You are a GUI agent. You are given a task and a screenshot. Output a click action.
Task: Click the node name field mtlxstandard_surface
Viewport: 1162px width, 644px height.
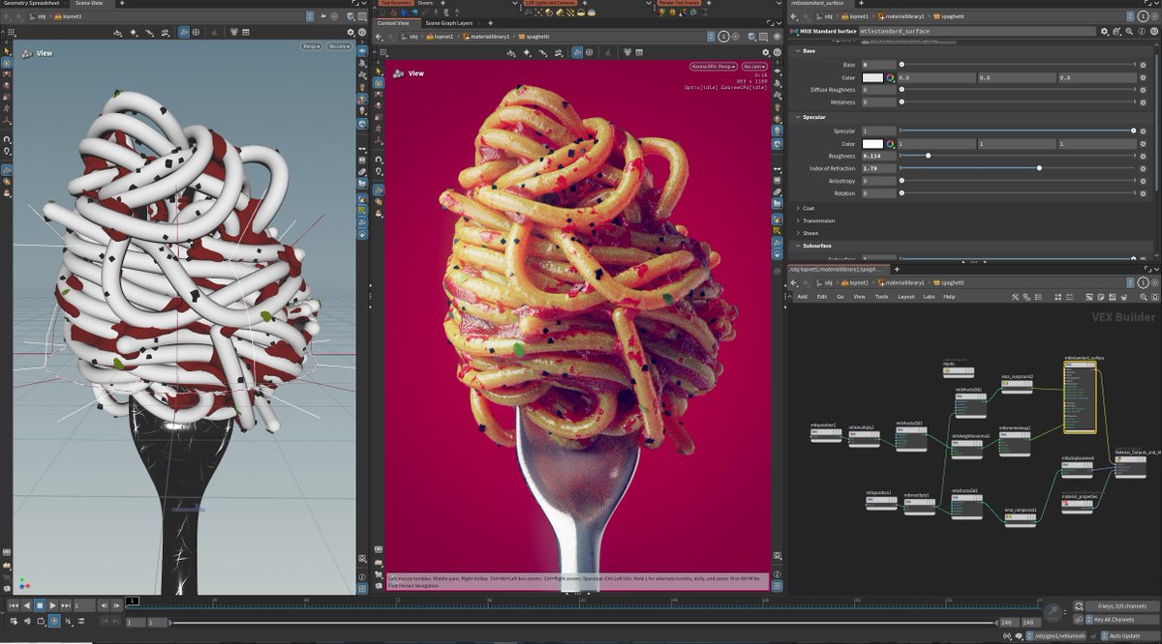pos(976,31)
